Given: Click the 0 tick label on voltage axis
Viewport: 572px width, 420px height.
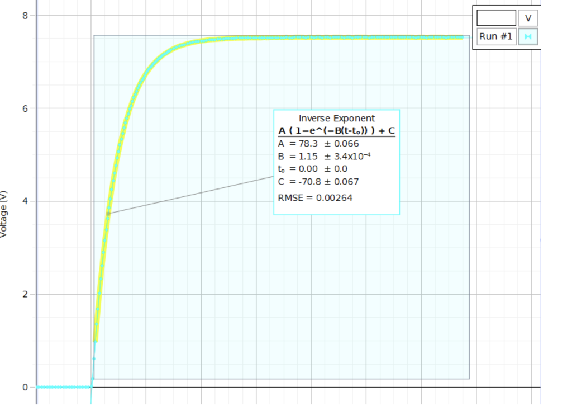Looking at the screenshot, I should click(25, 387).
